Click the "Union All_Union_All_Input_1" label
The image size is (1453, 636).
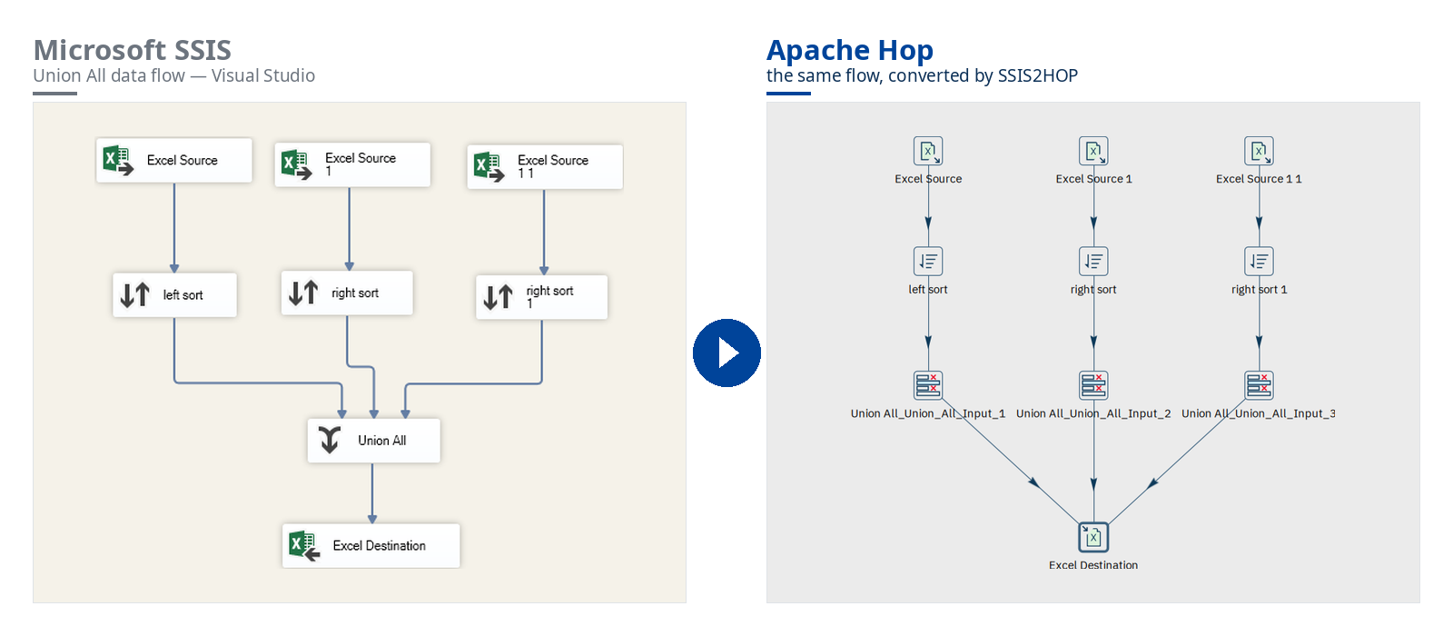click(928, 413)
